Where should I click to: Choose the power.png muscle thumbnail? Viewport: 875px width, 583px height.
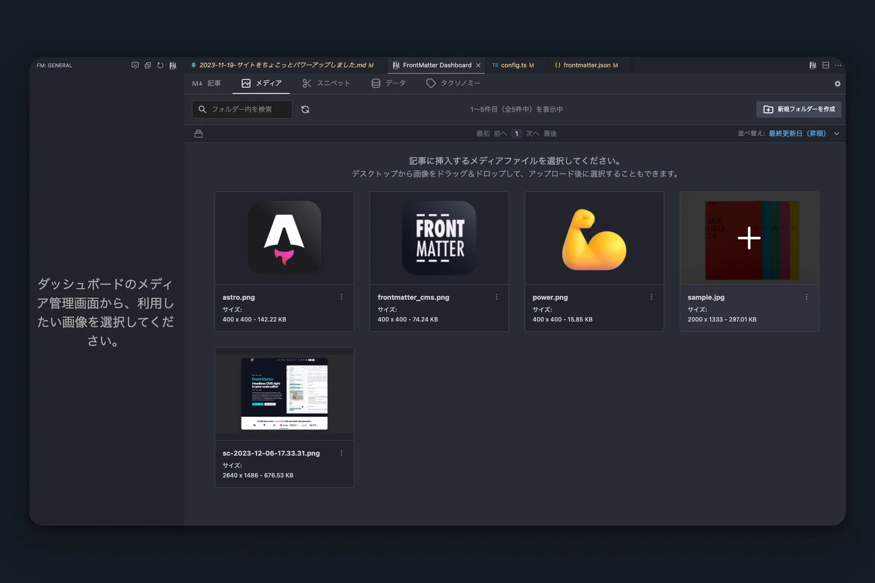(594, 238)
